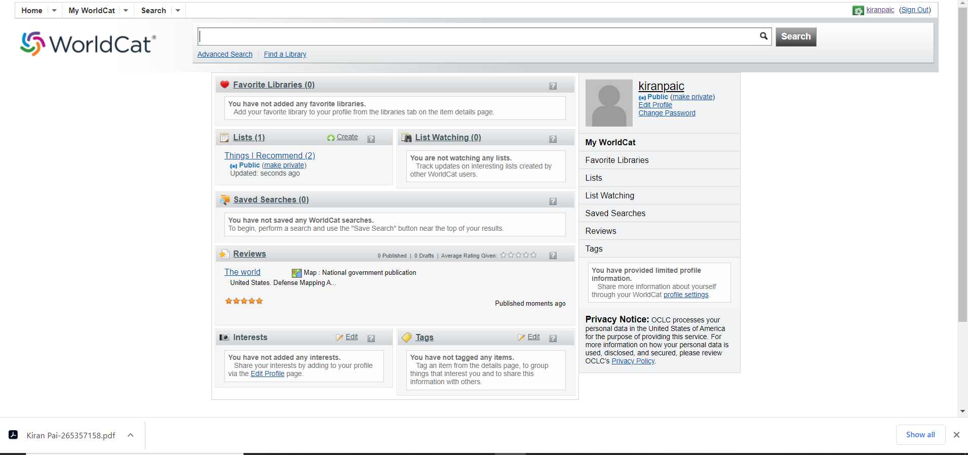Click inside the main search text field
The width and height of the screenshot is (968, 455).
tap(476, 36)
